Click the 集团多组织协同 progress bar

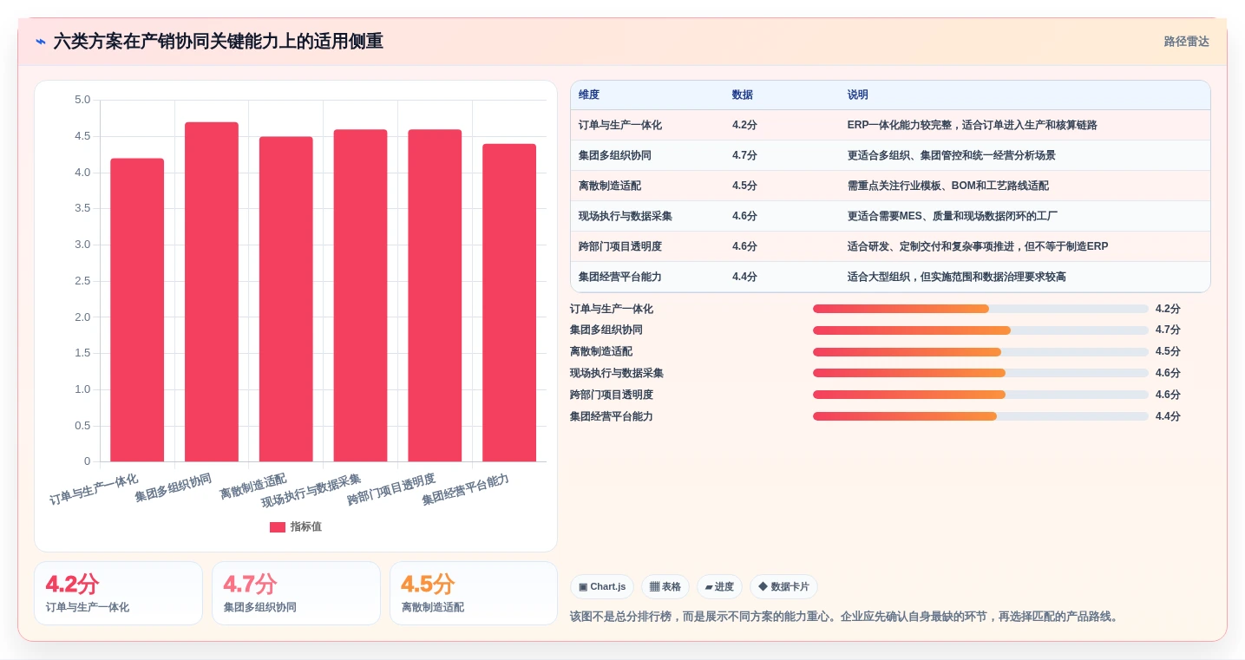pos(980,330)
